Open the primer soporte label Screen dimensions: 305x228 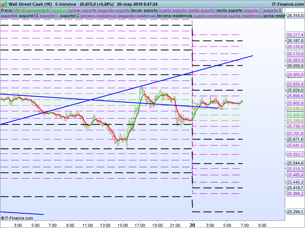(83, 10)
